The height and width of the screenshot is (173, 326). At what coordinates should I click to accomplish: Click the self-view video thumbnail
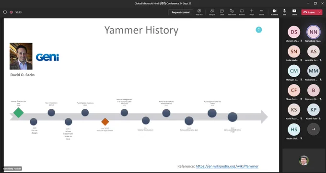point(303,160)
